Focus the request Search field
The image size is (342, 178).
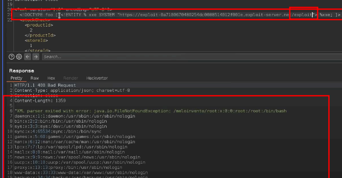tap(192, 57)
